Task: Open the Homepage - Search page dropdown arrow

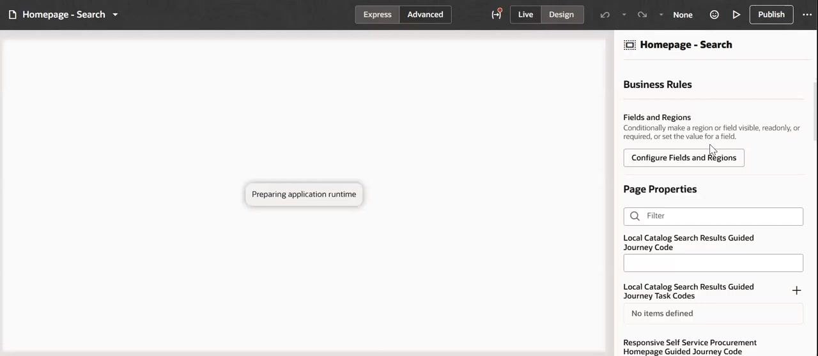Action: 115,15
